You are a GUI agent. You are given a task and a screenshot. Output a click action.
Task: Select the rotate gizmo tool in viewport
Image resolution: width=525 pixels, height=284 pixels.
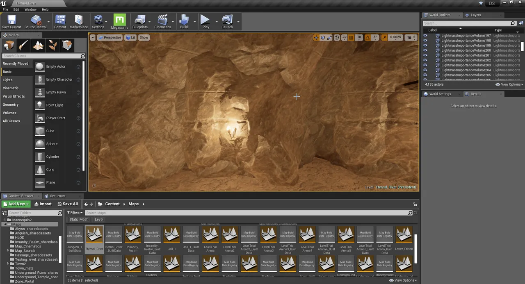pos(323,37)
